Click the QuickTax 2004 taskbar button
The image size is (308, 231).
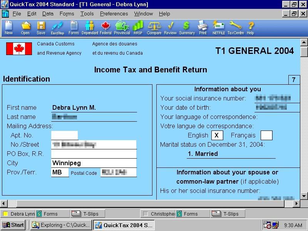[x=124, y=225]
